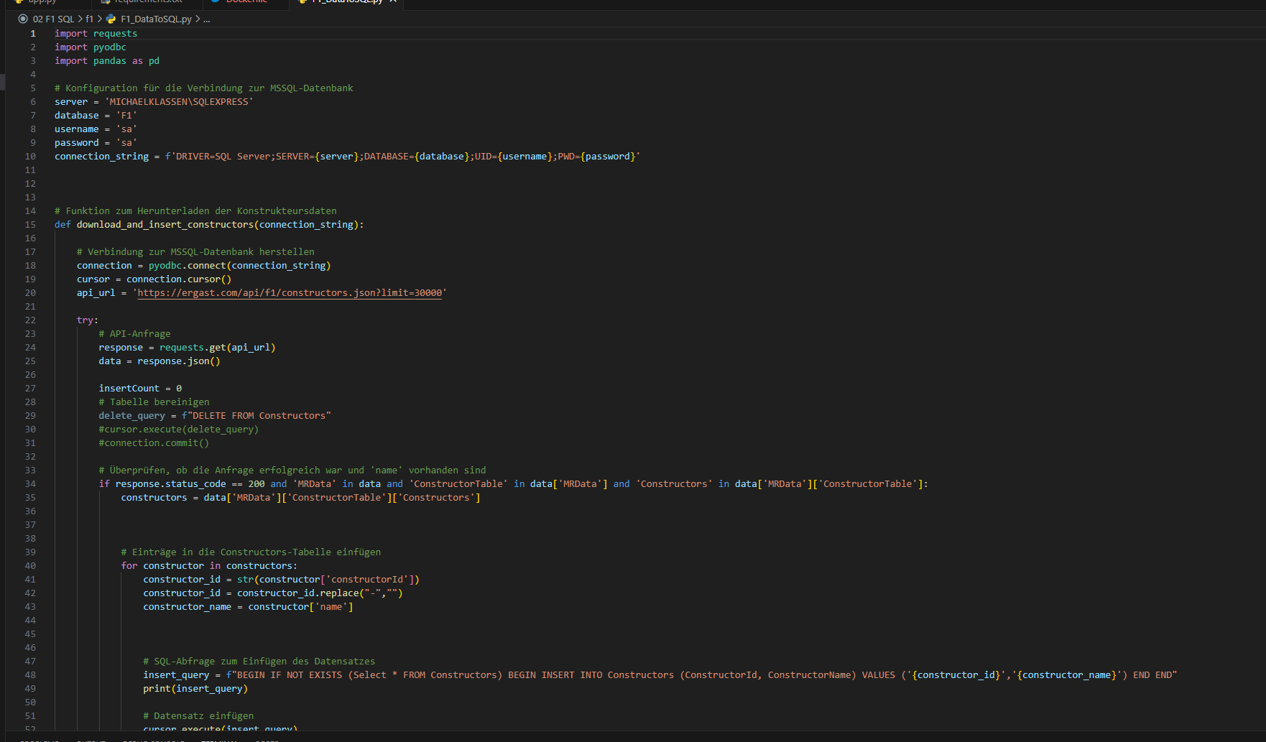Click 'print(insert_query)' statement
Image resolution: width=1266 pixels, height=742 pixels.
(195, 689)
